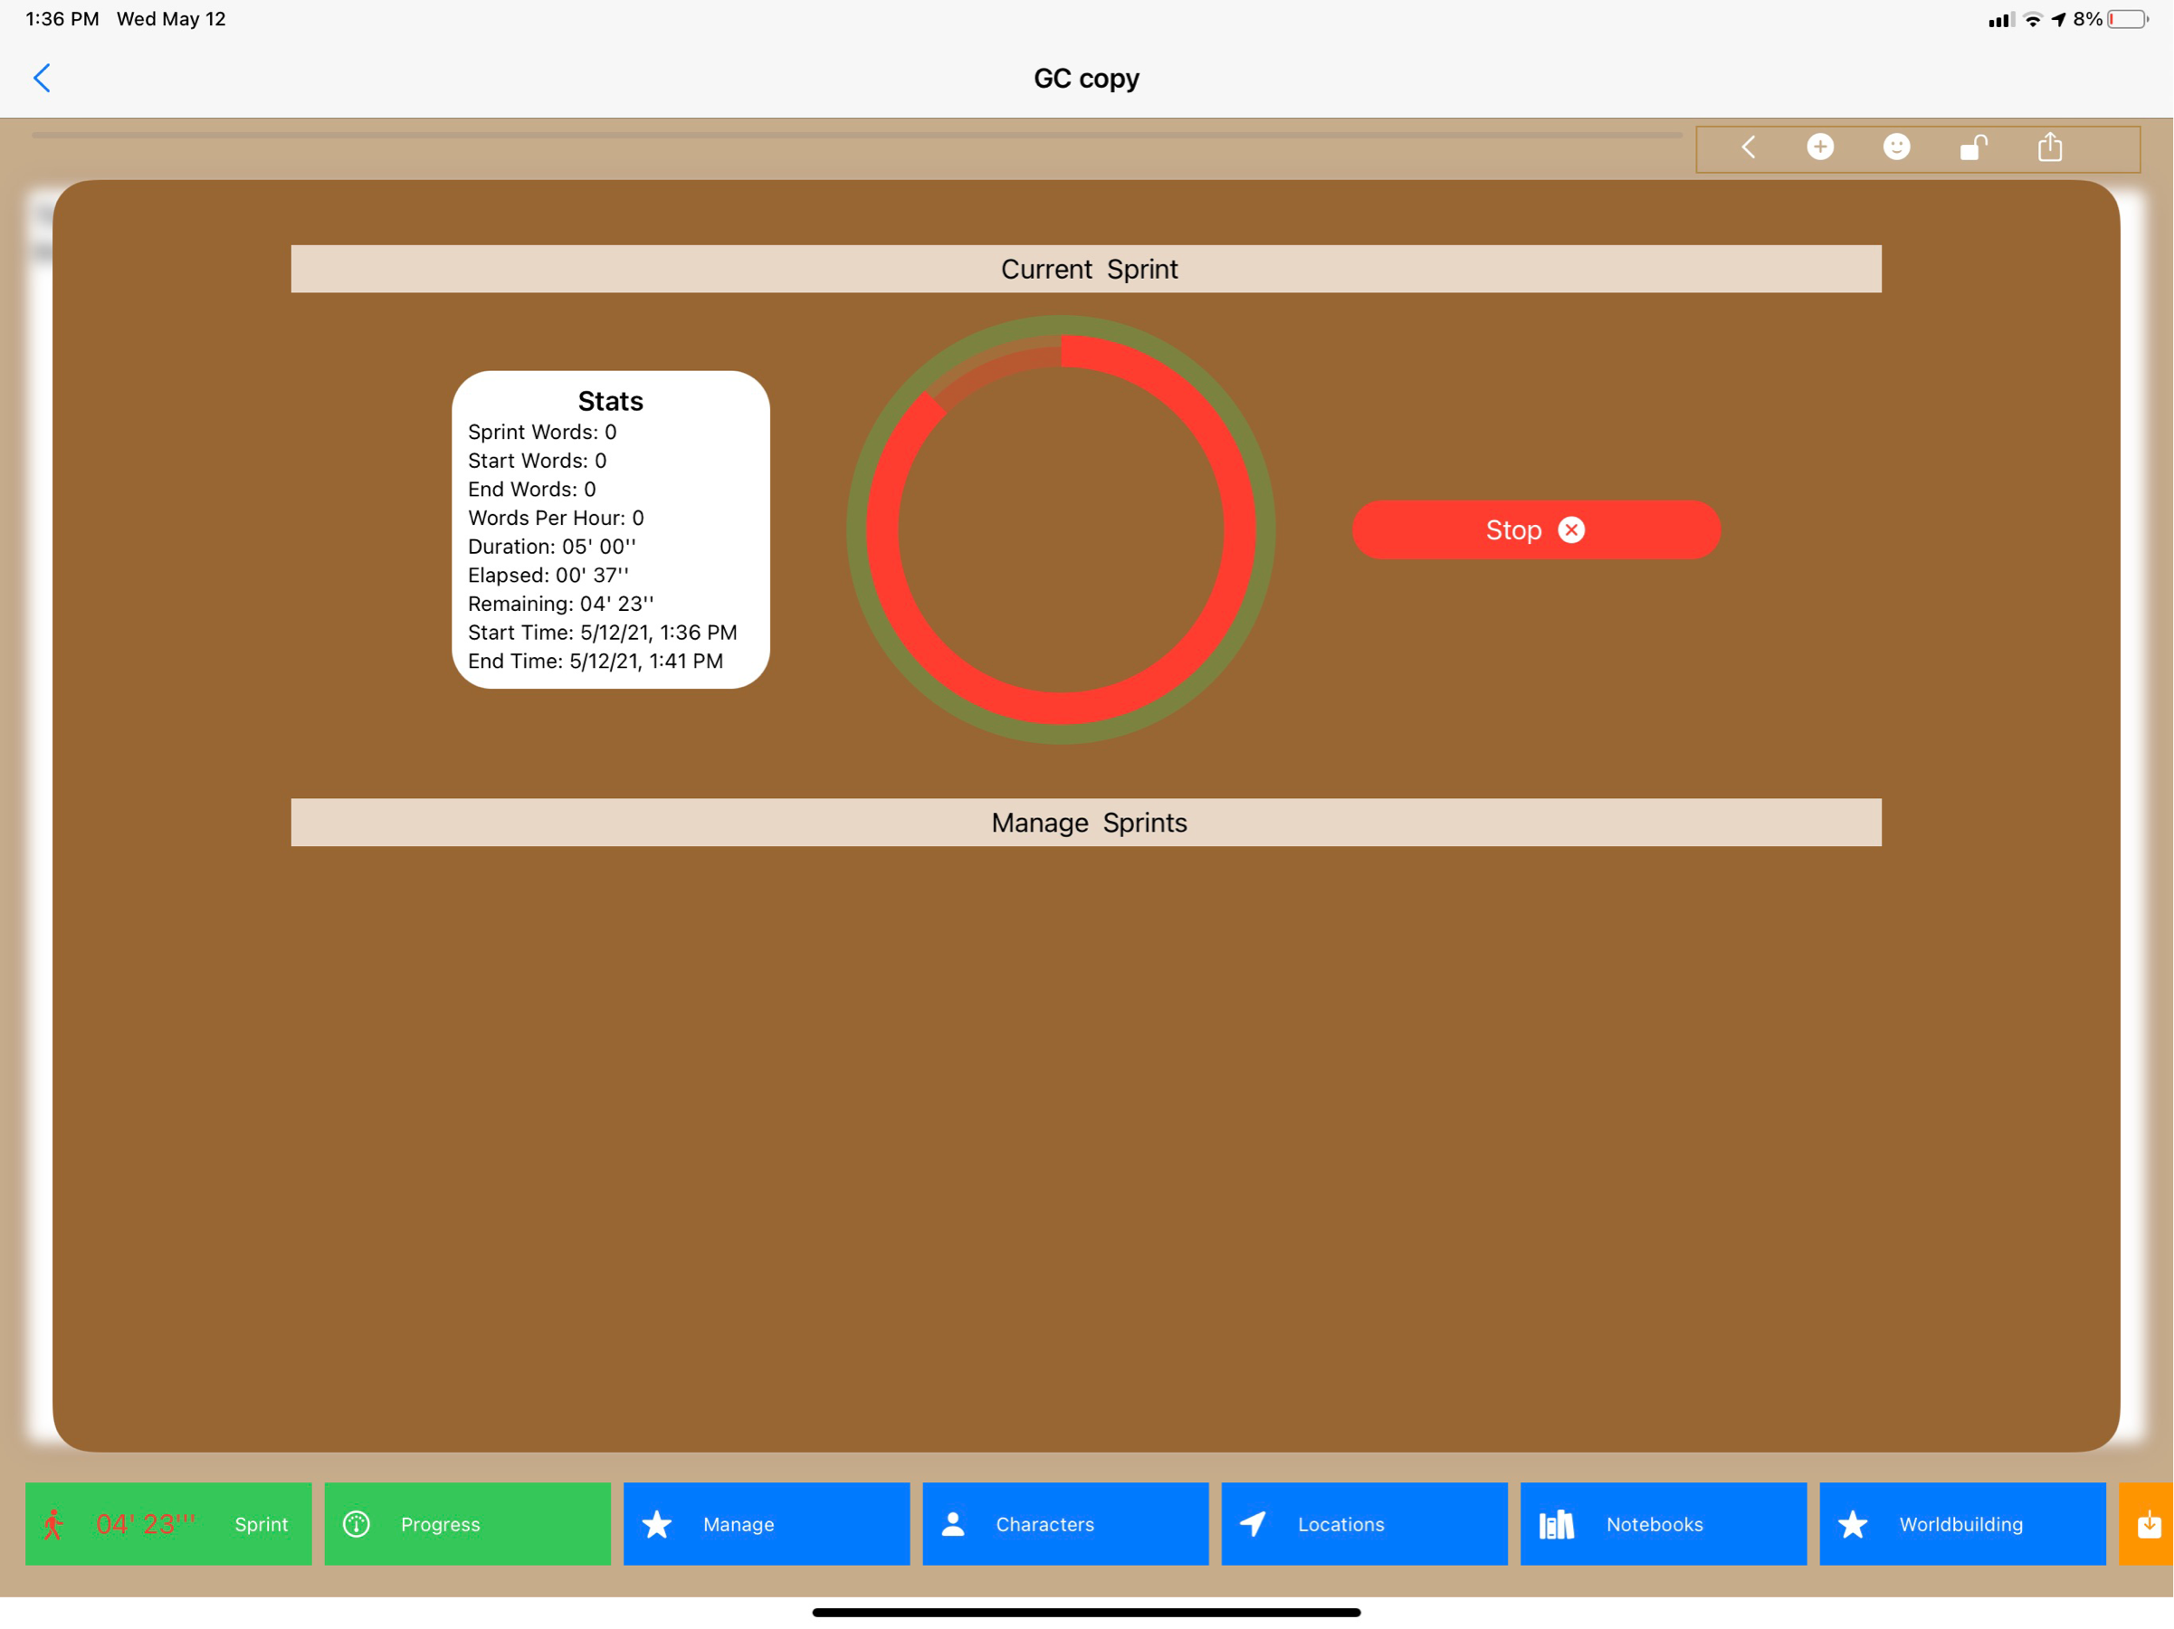2174x1629 pixels.
Task: Tap the share icon in toolbar
Action: (x=2049, y=148)
